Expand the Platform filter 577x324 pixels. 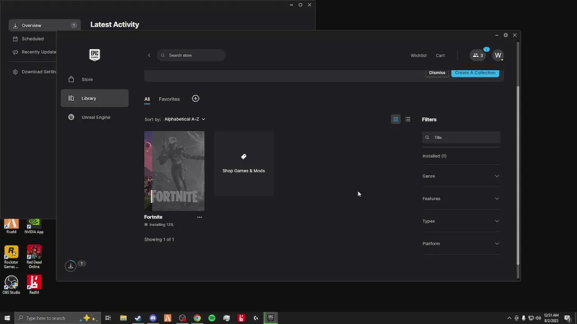click(461, 243)
